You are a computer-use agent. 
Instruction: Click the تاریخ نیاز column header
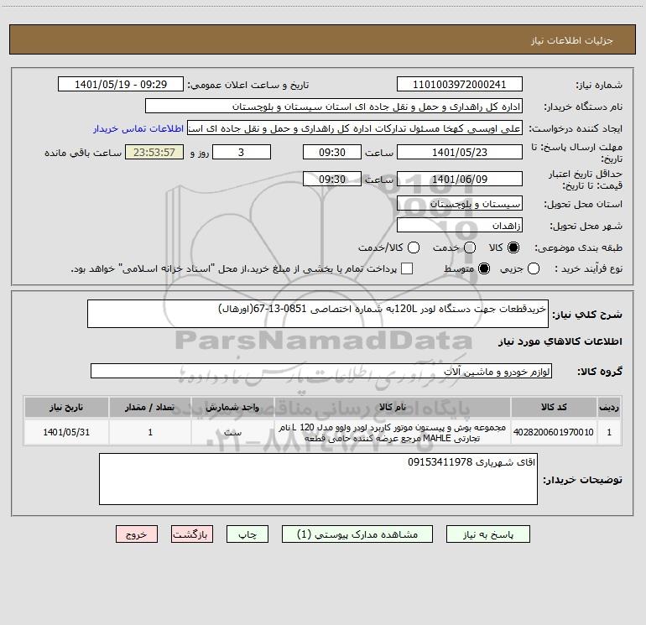(x=66, y=407)
